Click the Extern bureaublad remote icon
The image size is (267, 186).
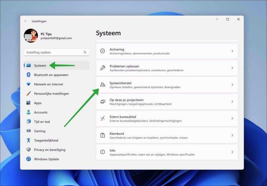click(x=103, y=118)
